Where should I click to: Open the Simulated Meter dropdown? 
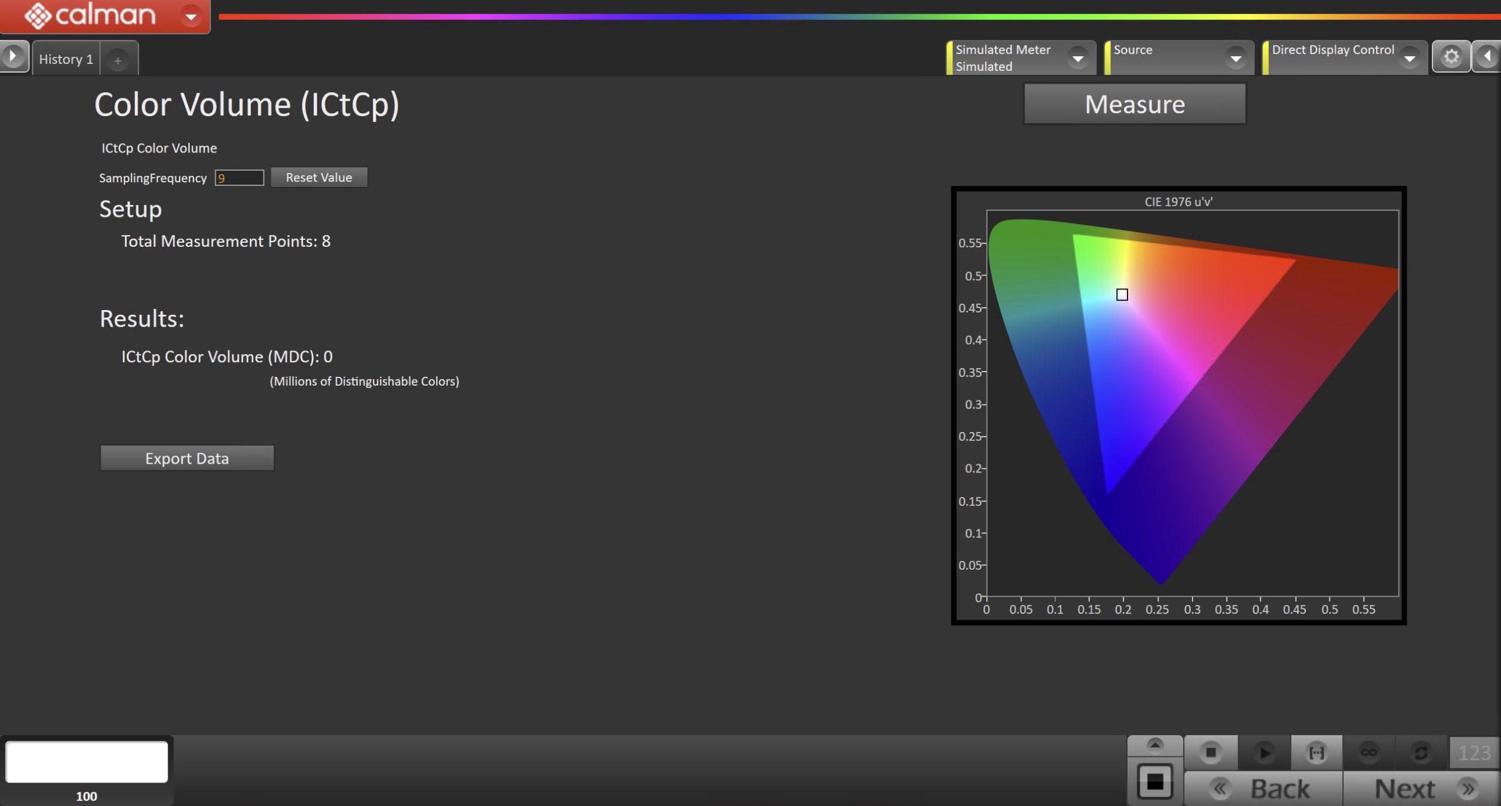pos(1077,58)
